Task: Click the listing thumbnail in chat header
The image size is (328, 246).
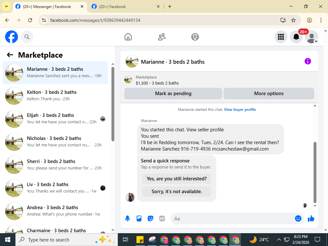Action: (132, 61)
